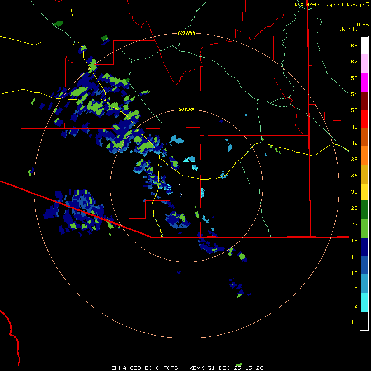Click the legend value 14
371x371 pixels.
354,257
